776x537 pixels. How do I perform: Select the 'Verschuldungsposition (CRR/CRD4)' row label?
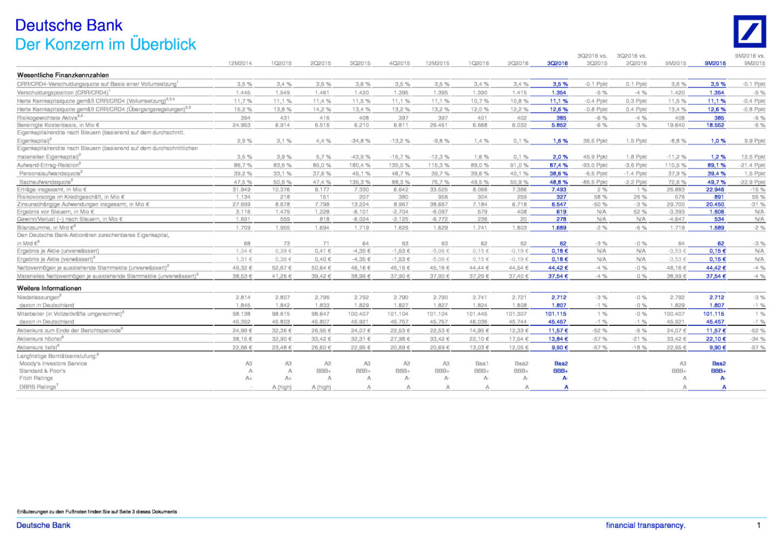pyautogui.click(x=64, y=93)
